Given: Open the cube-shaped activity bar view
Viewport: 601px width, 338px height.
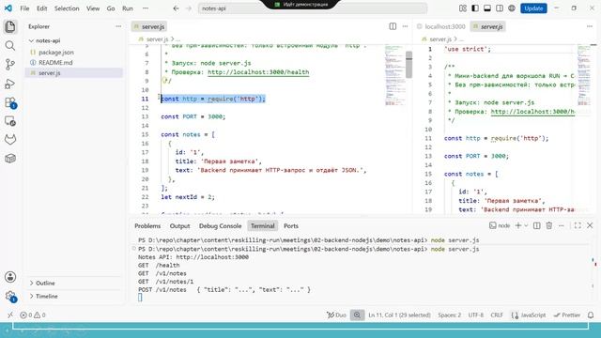Looking at the screenshot, I should pyautogui.click(x=10, y=159).
